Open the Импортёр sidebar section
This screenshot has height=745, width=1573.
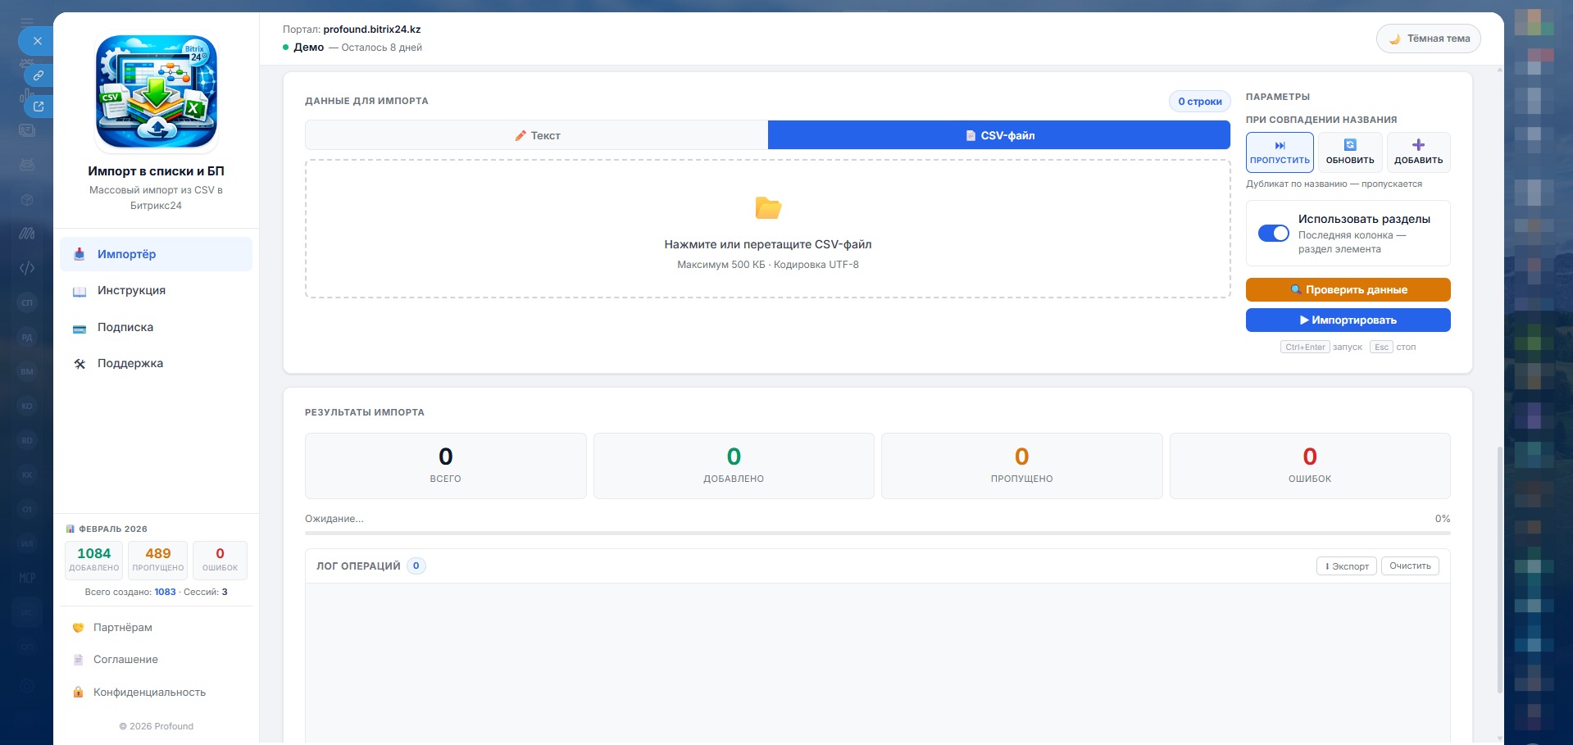[x=156, y=254]
